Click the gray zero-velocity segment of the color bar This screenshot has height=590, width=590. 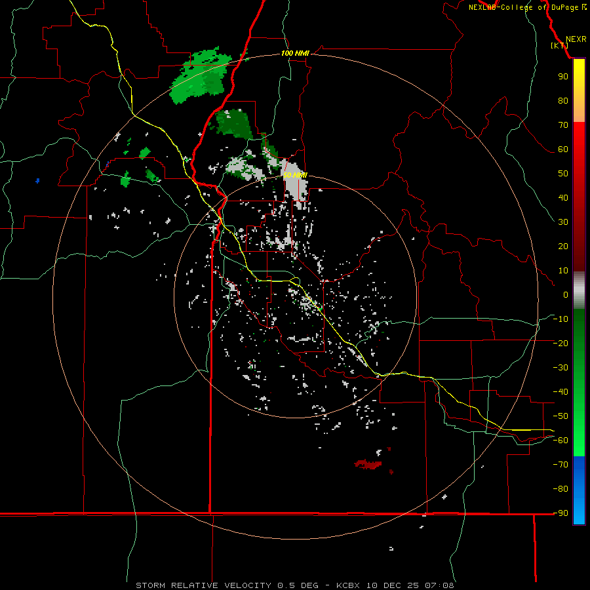(579, 290)
